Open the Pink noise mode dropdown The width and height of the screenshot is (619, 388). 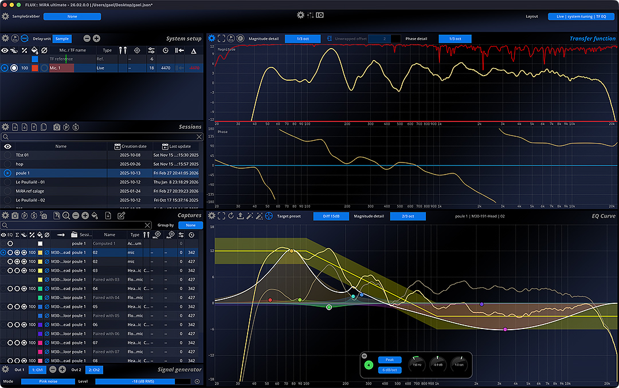tap(47, 381)
